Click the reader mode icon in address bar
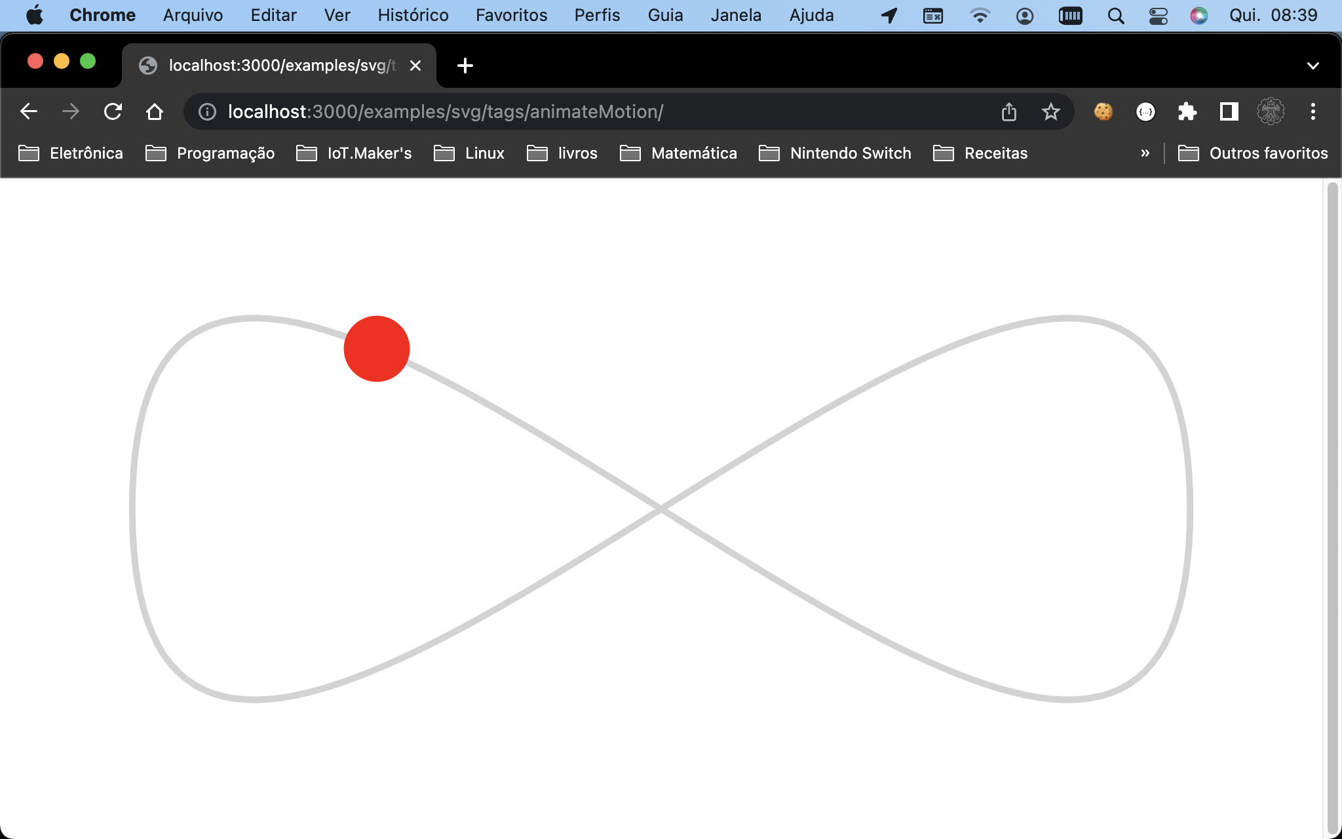 (x=1227, y=111)
